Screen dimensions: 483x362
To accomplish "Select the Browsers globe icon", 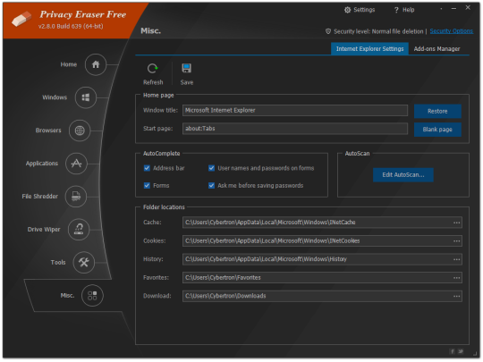I will coord(80,130).
